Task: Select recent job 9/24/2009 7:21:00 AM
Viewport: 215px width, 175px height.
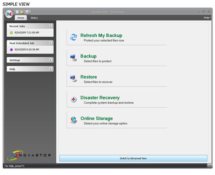Action: pos(27,33)
